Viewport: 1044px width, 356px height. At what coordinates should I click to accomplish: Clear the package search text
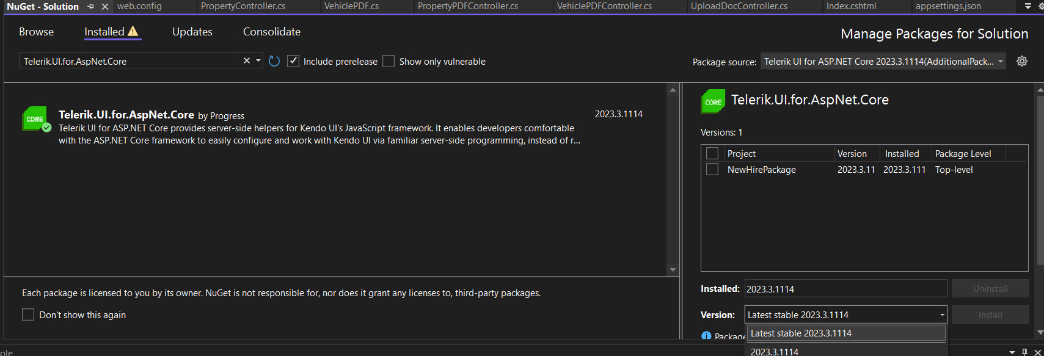(x=247, y=60)
